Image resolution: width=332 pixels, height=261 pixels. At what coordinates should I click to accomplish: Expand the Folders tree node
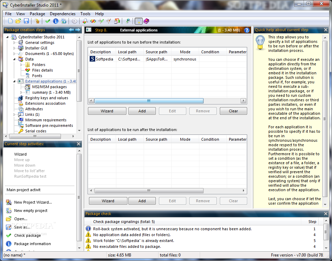click(x=21, y=65)
